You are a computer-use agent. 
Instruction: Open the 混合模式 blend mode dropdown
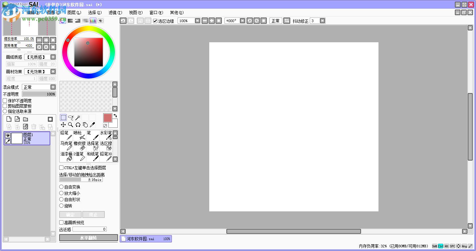[x=53, y=87]
